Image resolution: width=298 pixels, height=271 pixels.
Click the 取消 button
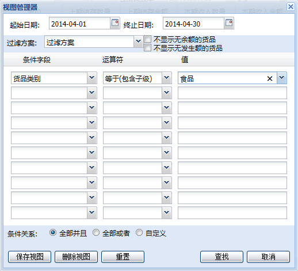(268, 257)
